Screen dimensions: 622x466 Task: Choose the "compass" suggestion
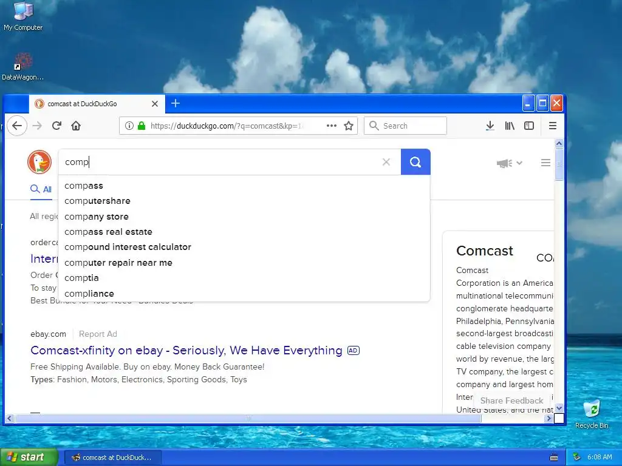point(244,186)
